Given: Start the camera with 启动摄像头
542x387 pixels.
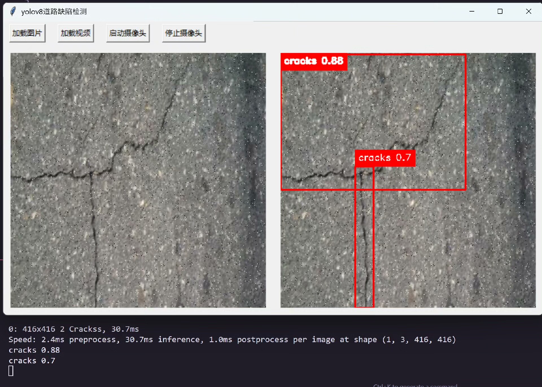Looking at the screenshot, I should 128,33.
